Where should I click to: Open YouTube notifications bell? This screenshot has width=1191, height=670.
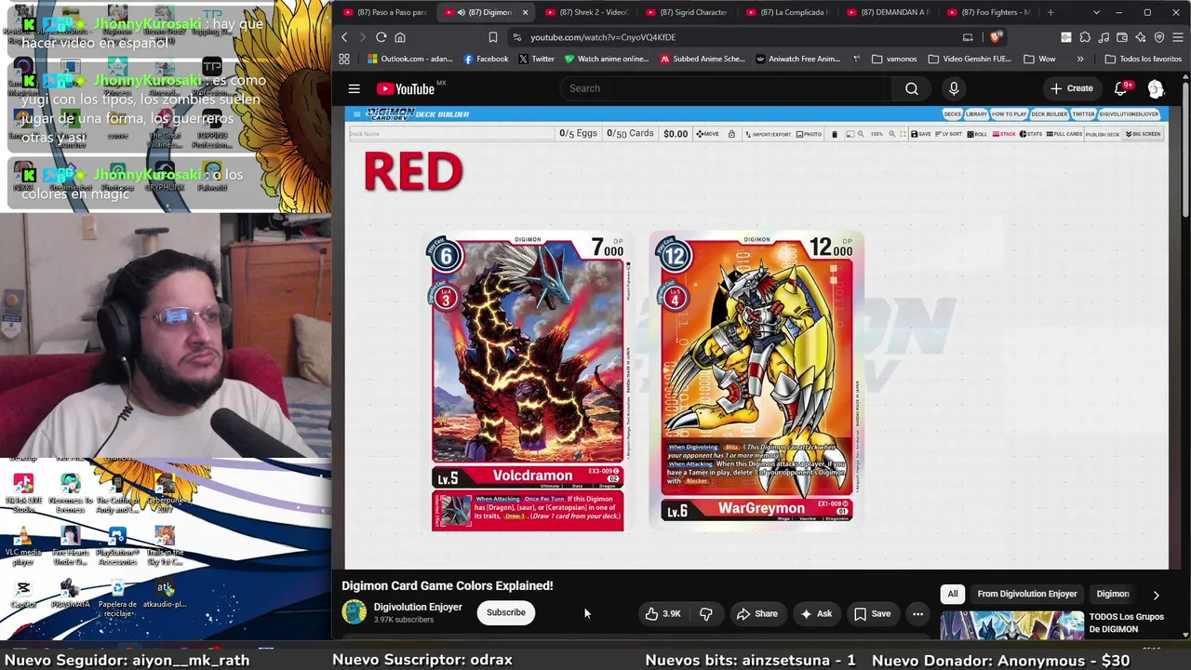pos(1121,88)
